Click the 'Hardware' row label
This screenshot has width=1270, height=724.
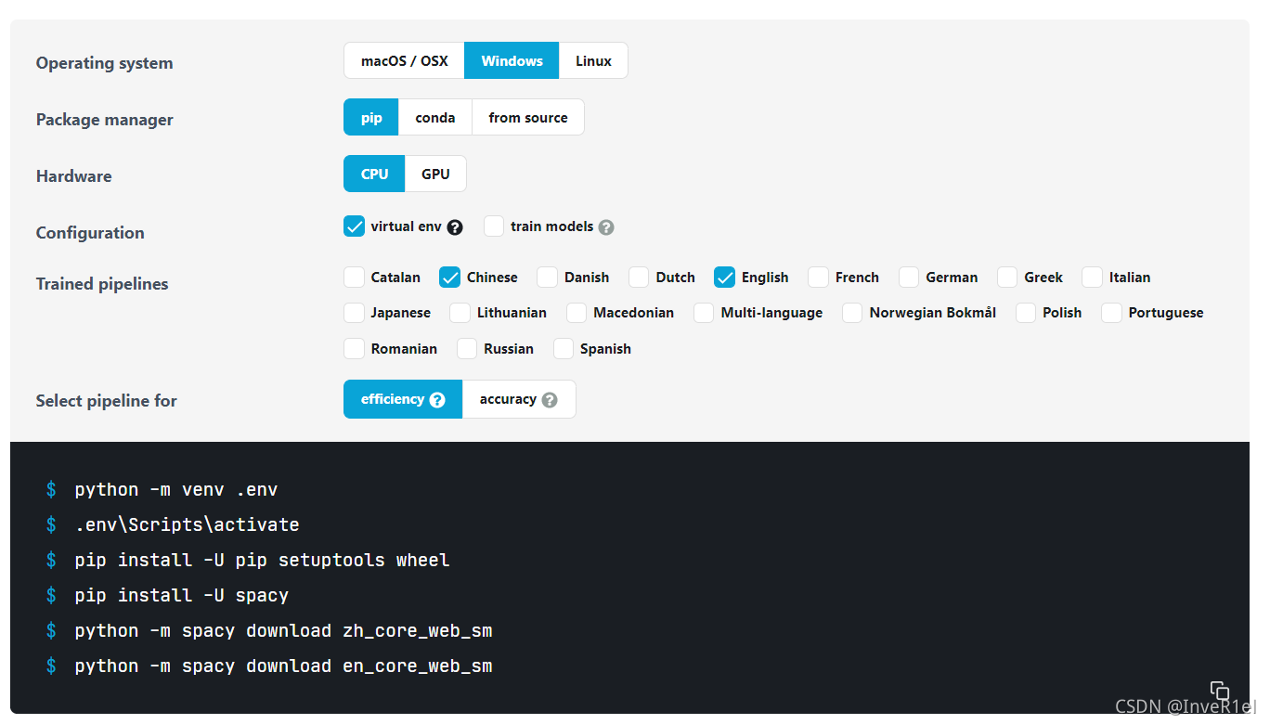(73, 176)
